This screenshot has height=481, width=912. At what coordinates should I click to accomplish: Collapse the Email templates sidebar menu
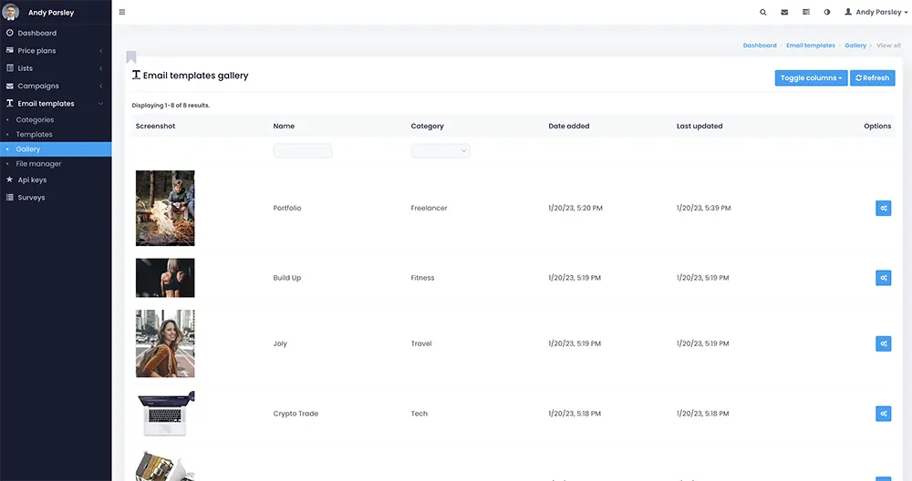[56, 104]
